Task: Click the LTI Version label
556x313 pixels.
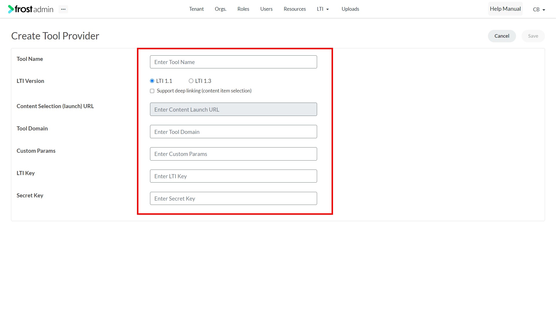Action: 30,81
